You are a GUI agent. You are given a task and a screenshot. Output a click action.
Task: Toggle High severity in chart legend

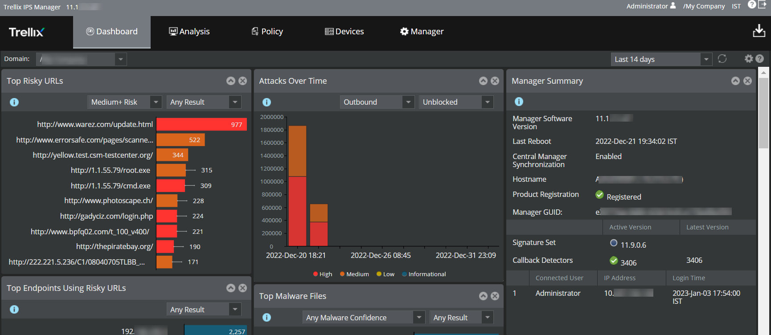click(323, 274)
